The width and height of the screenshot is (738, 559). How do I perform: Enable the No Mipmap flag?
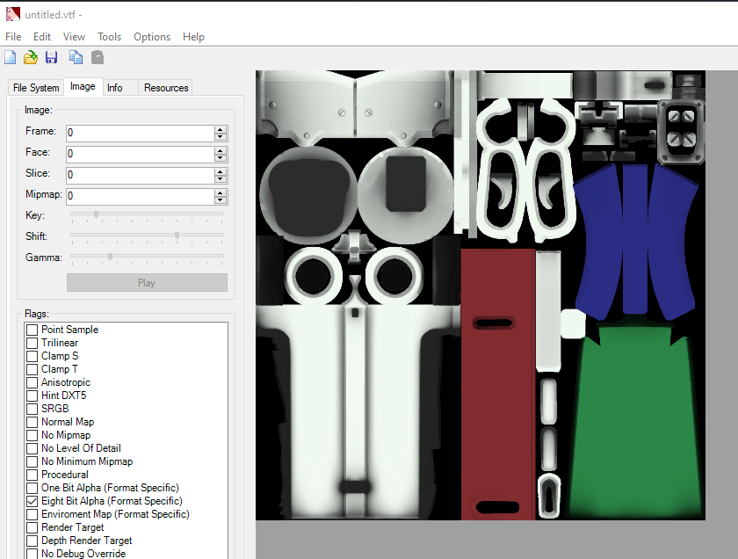[x=32, y=435]
